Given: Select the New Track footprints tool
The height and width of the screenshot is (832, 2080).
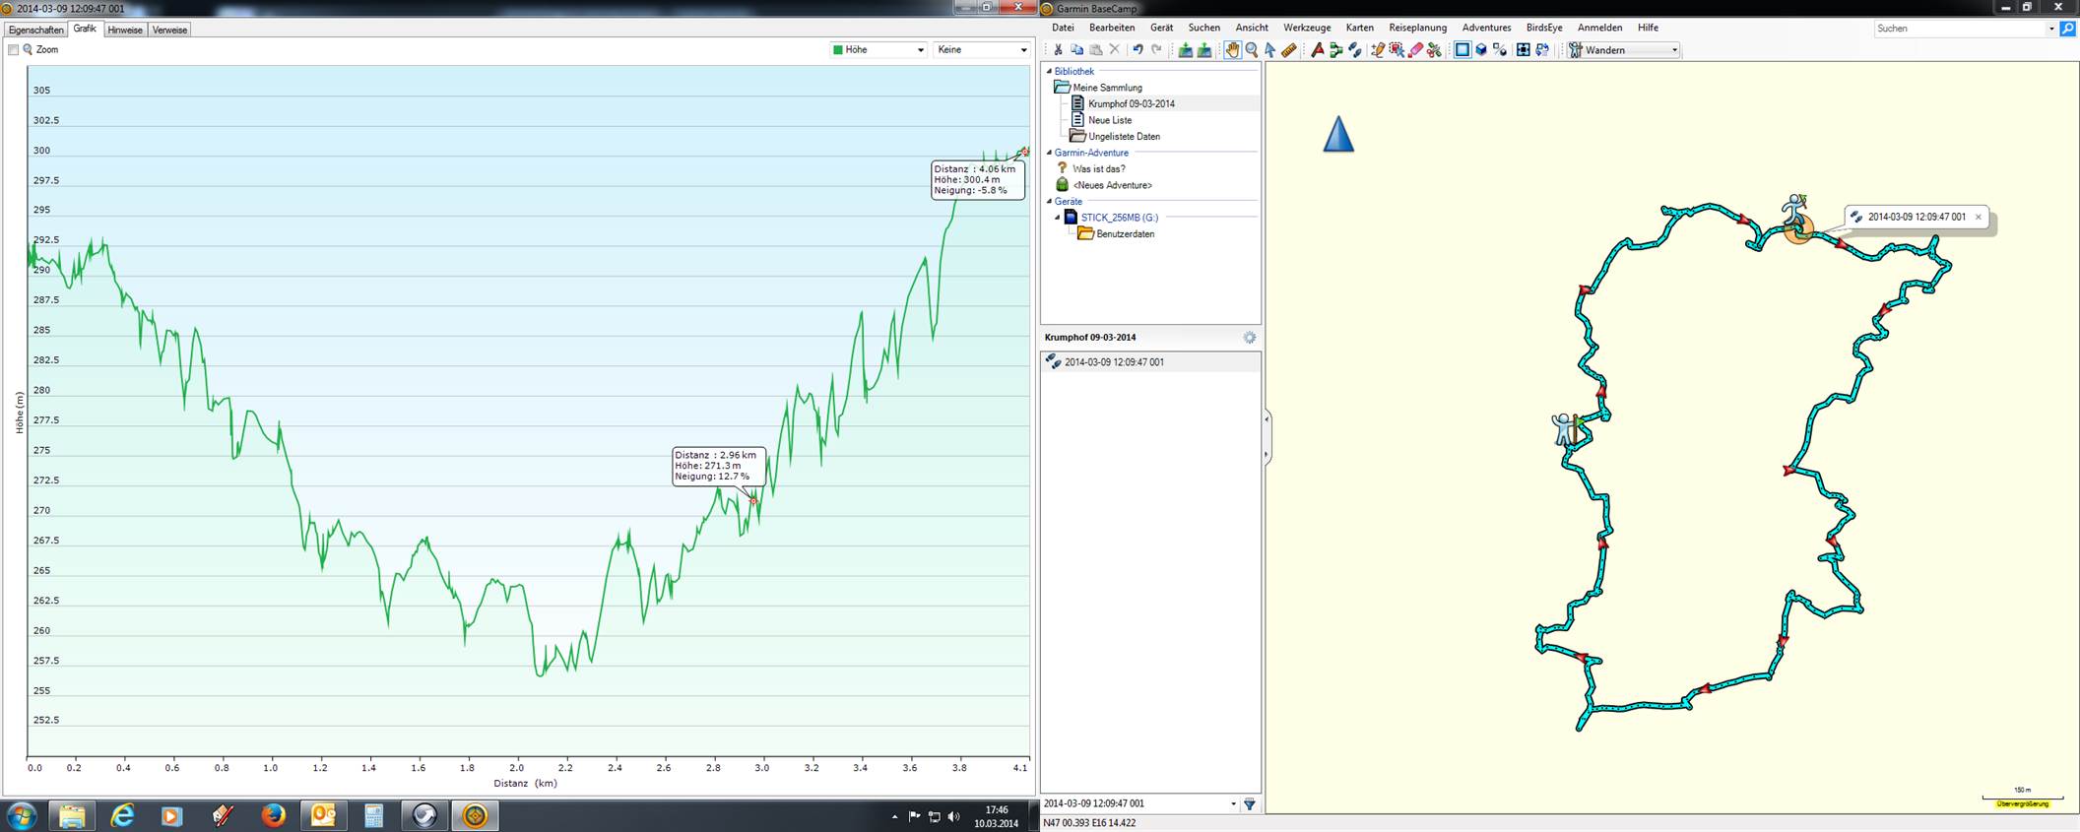Looking at the screenshot, I should coord(1355,50).
